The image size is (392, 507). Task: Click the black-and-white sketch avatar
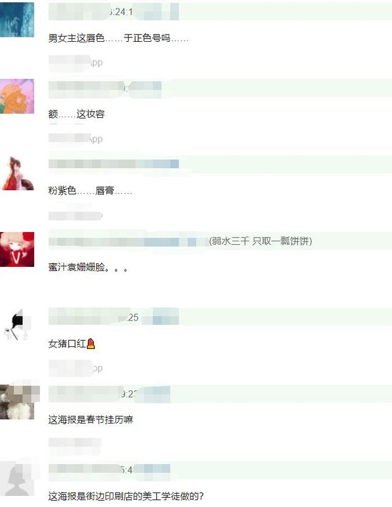[17, 325]
